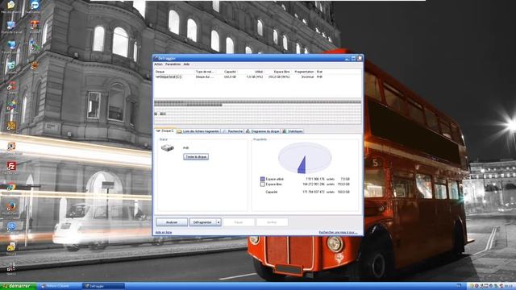Sort by the Espace libre column header

(x=281, y=72)
